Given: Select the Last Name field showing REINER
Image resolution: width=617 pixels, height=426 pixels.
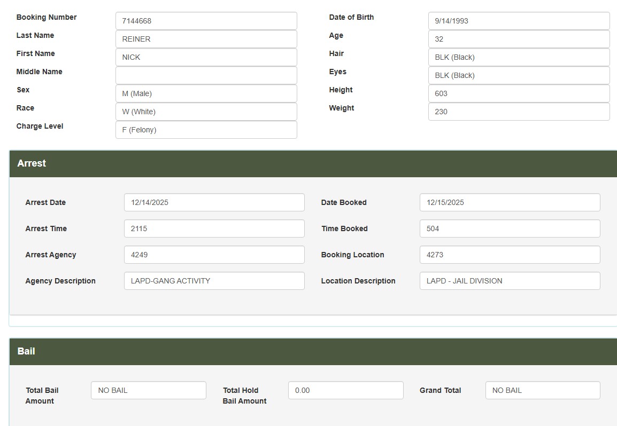Looking at the screenshot, I should coord(206,38).
